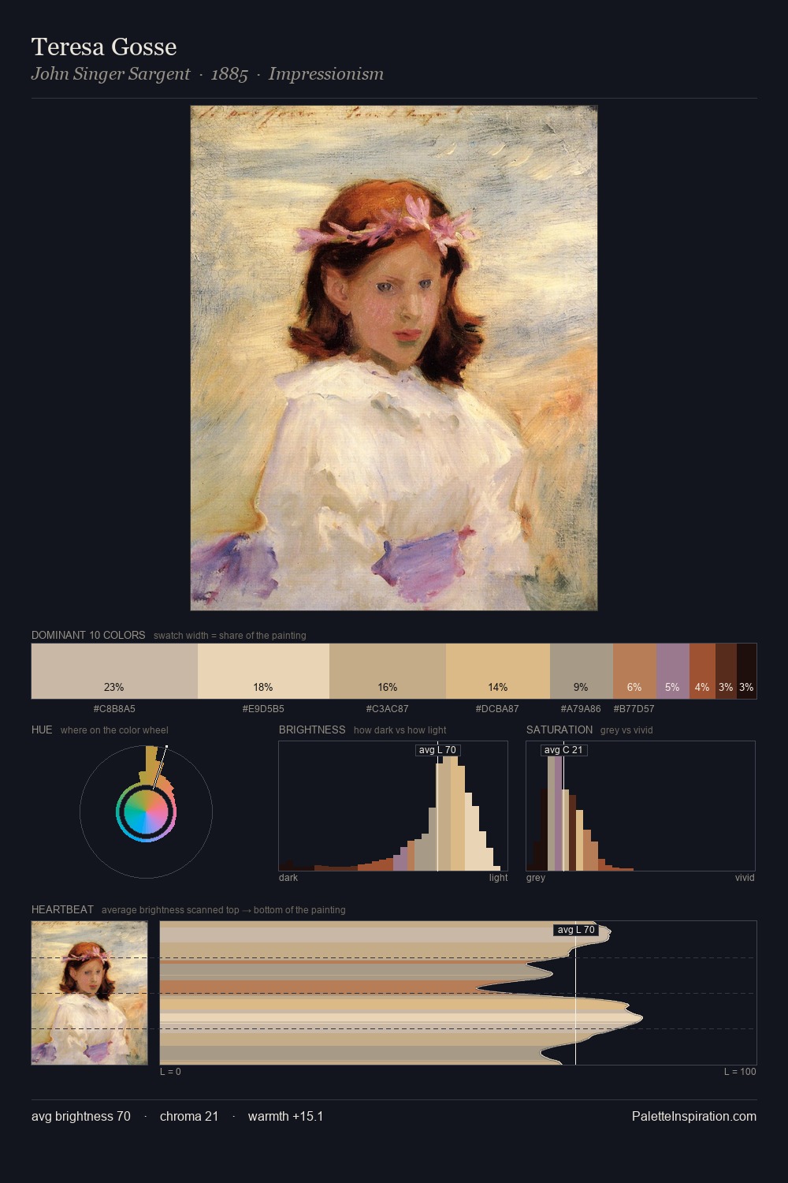Choose the 14% golden beige swatch

coord(498,671)
